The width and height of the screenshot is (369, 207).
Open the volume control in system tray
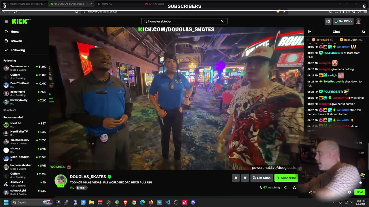pyautogui.click(x=351, y=202)
